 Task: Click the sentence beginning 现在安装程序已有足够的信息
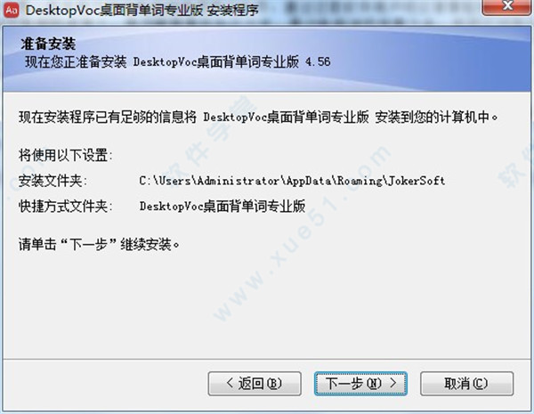coord(258,118)
